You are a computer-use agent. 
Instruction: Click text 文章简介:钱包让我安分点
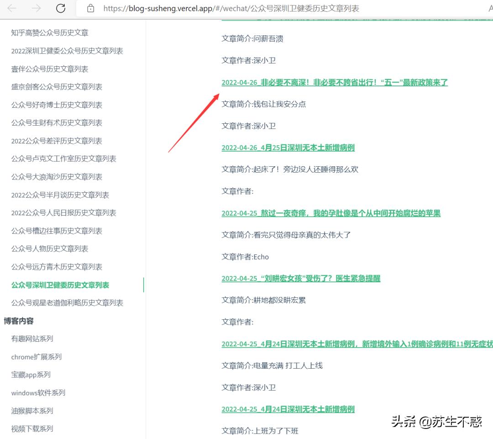click(263, 104)
